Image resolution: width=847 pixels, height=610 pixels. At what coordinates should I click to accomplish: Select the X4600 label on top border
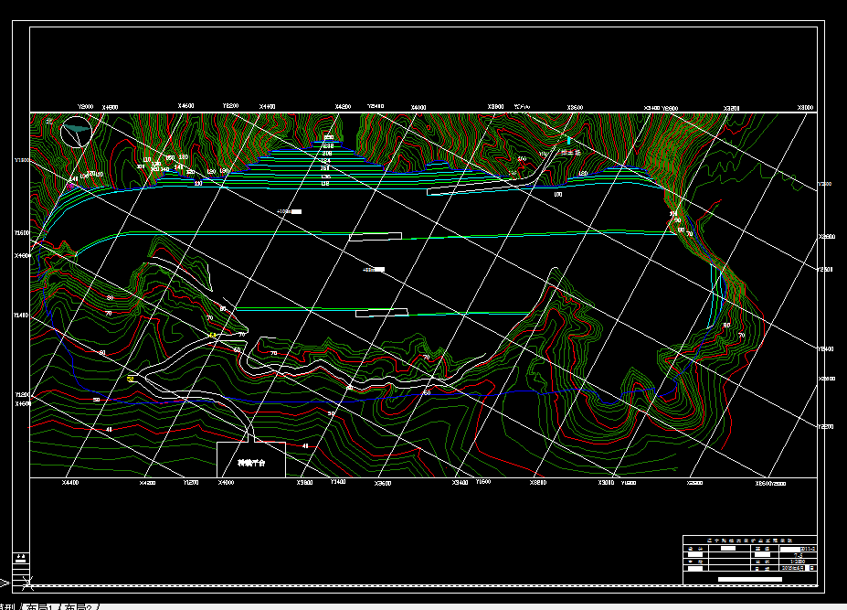pyautogui.click(x=185, y=106)
